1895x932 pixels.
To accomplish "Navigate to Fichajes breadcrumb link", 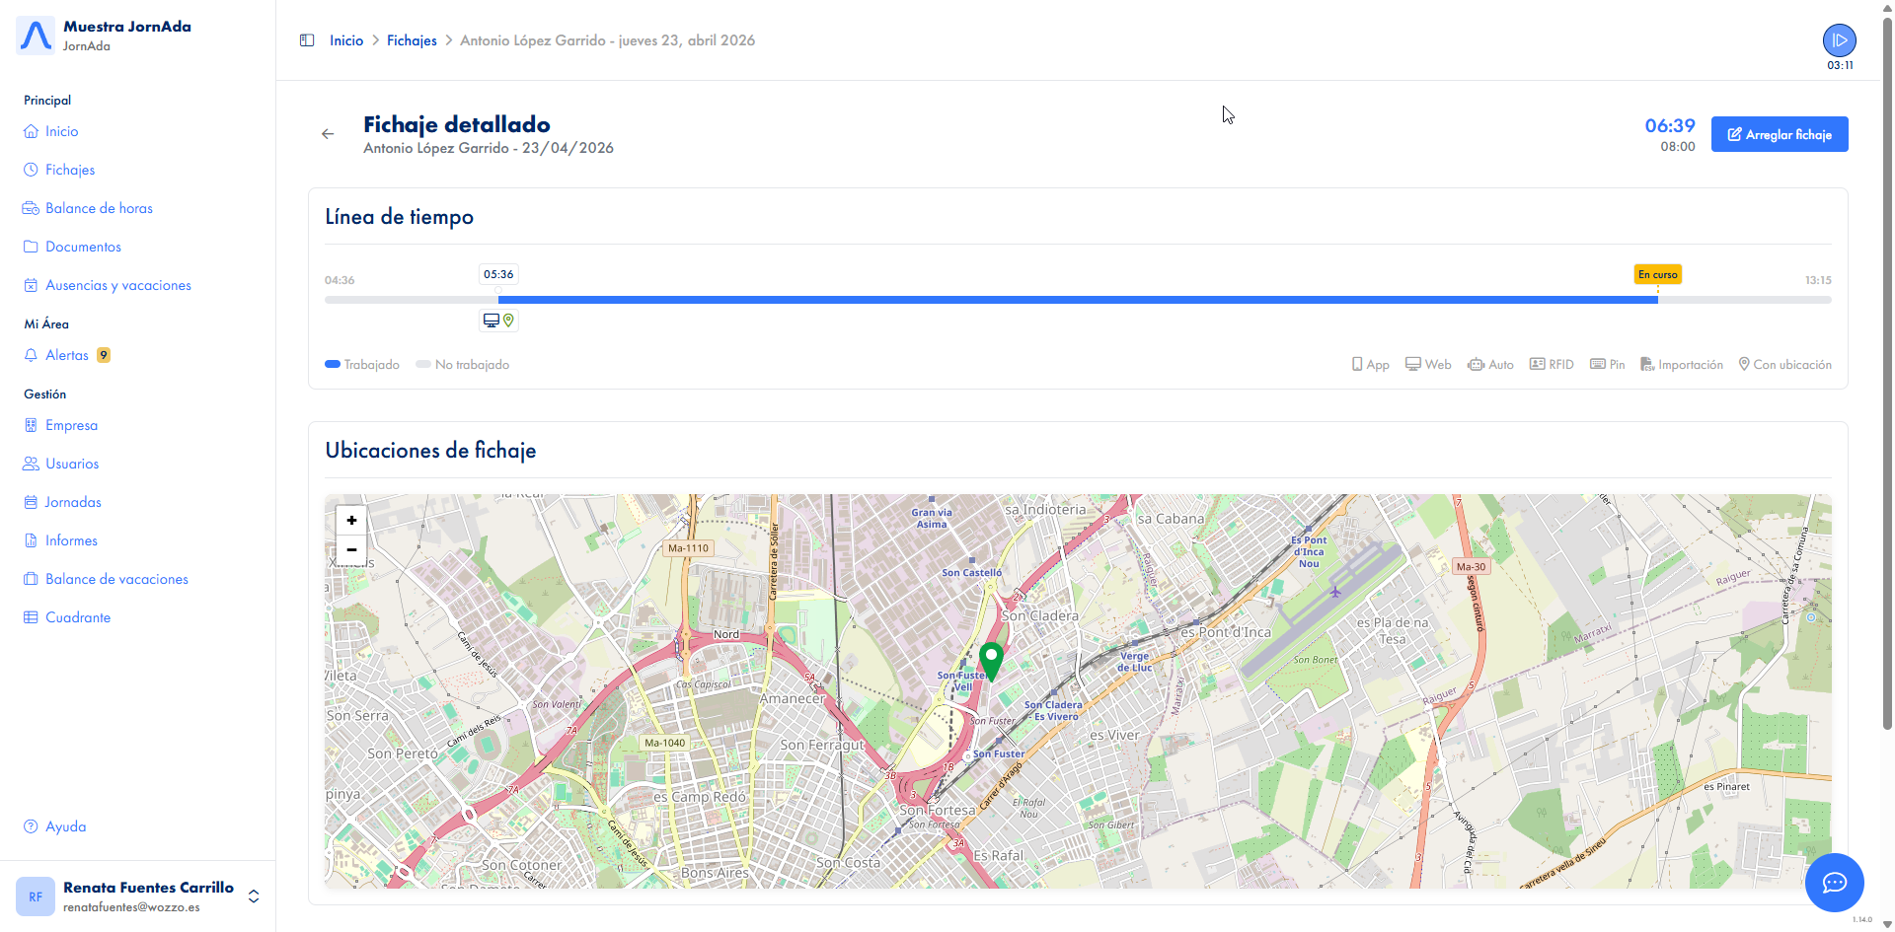I will [x=412, y=40].
